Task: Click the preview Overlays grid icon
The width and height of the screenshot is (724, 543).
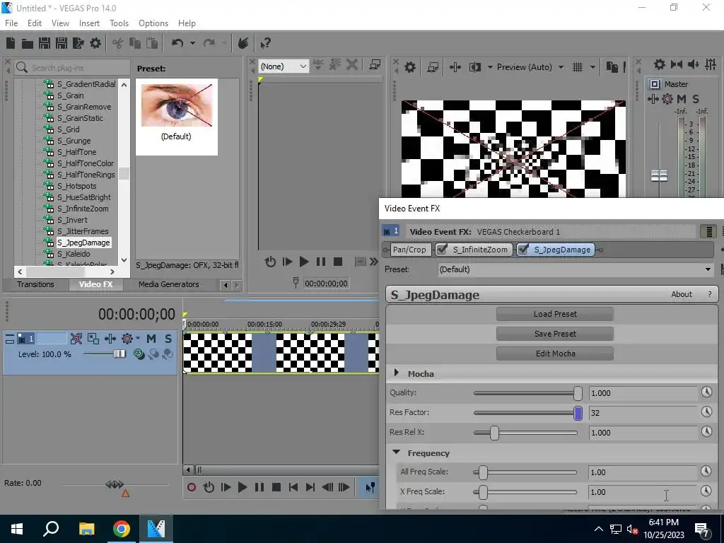Action: [x=578, y=67]
